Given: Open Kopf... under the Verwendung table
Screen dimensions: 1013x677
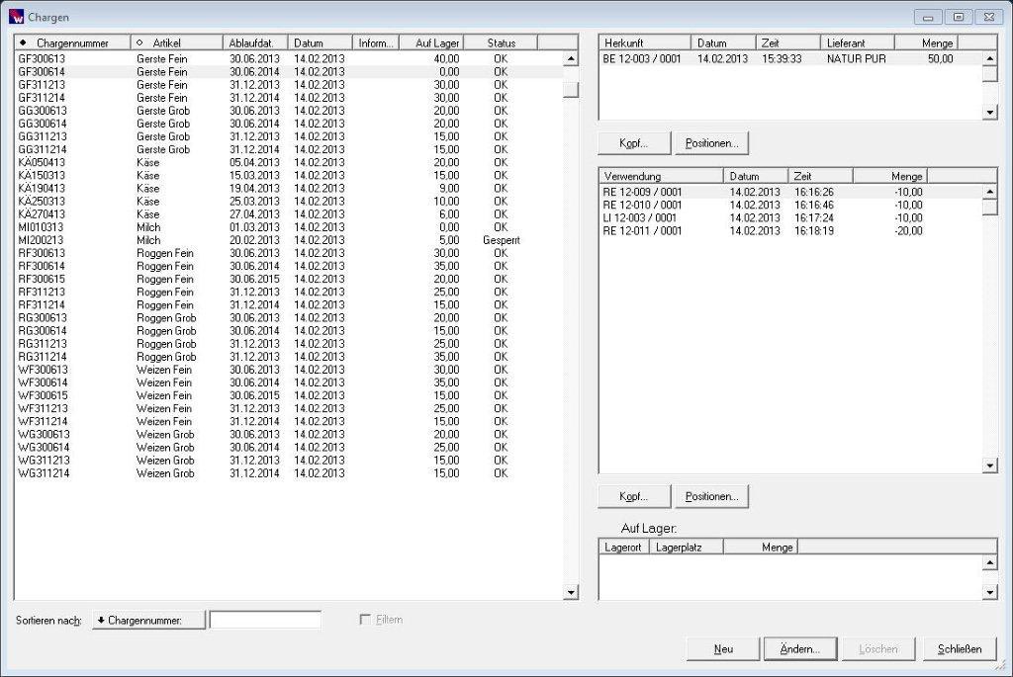Looking at the screenshot, I should [634, 496].
